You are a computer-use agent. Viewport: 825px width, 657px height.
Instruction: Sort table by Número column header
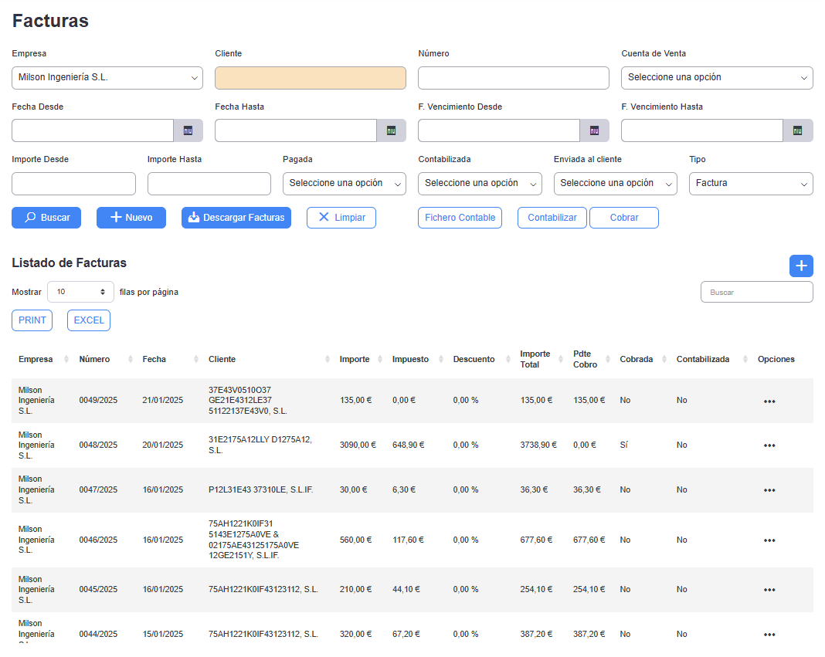95,359
